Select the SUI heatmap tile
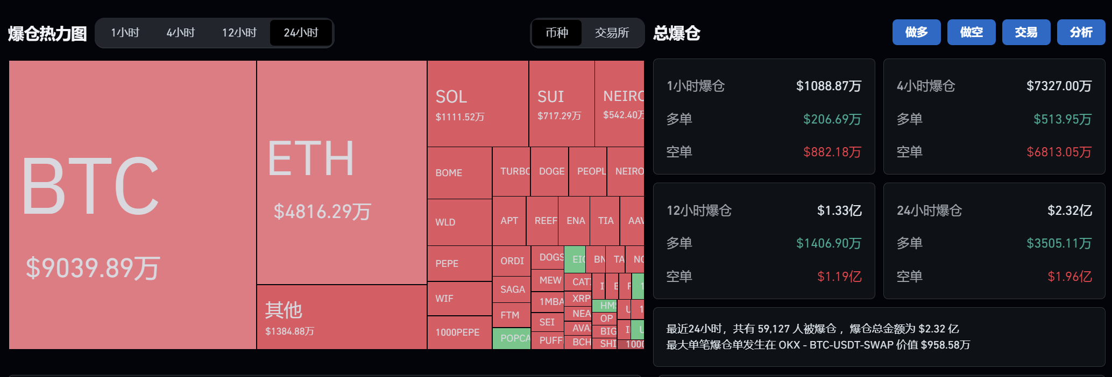1112x377 pixels. [562, 104]
